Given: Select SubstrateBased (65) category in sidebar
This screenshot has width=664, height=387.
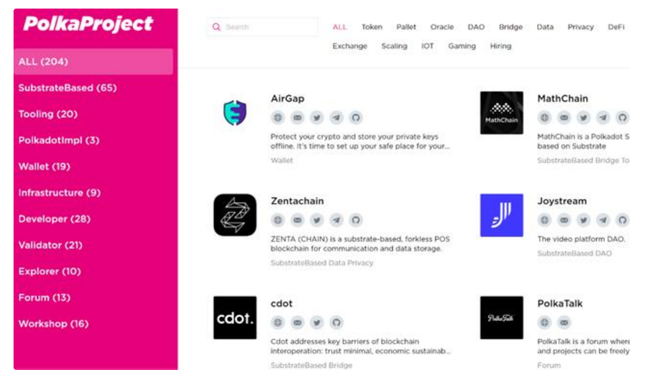Looking at the screenshot, I should [67, 88].
